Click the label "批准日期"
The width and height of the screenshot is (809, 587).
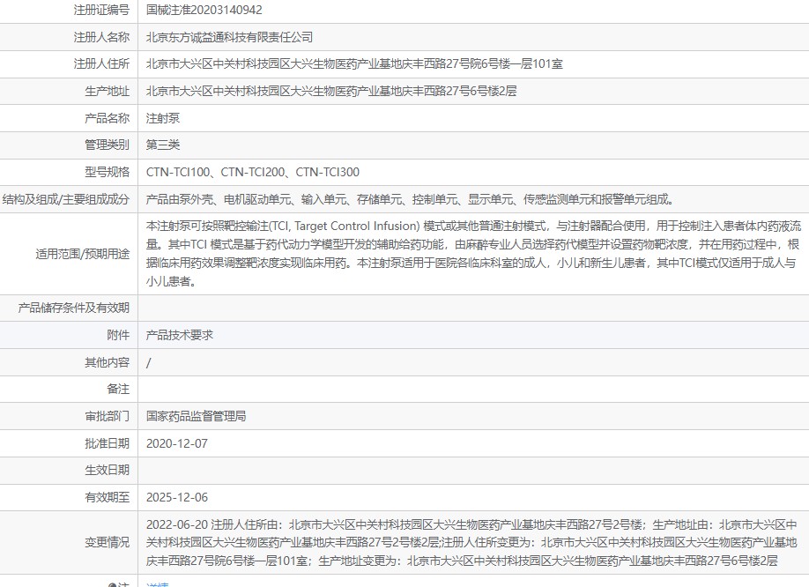coord(108,443)
